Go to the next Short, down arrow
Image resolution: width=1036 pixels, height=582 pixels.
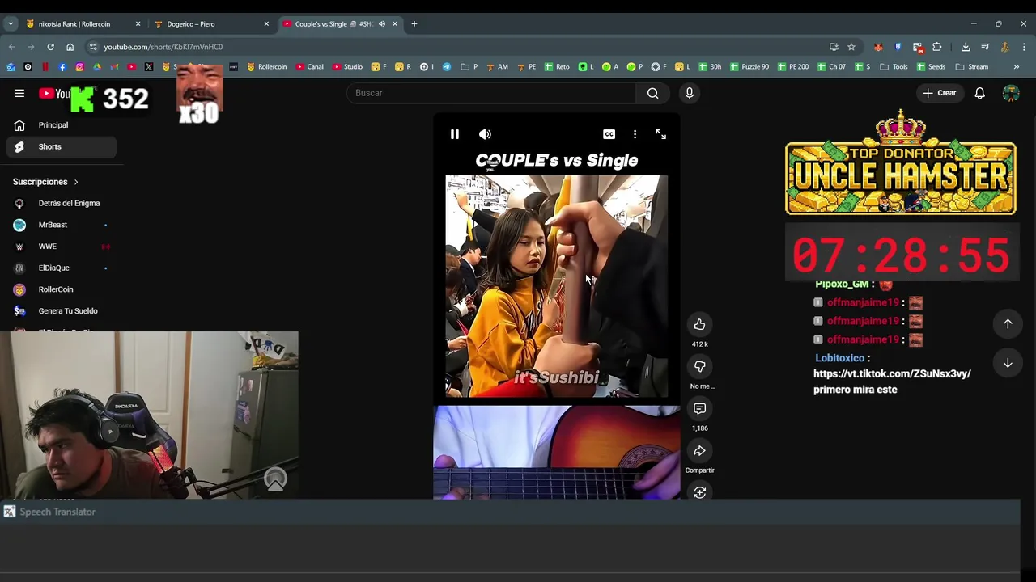1008,363
